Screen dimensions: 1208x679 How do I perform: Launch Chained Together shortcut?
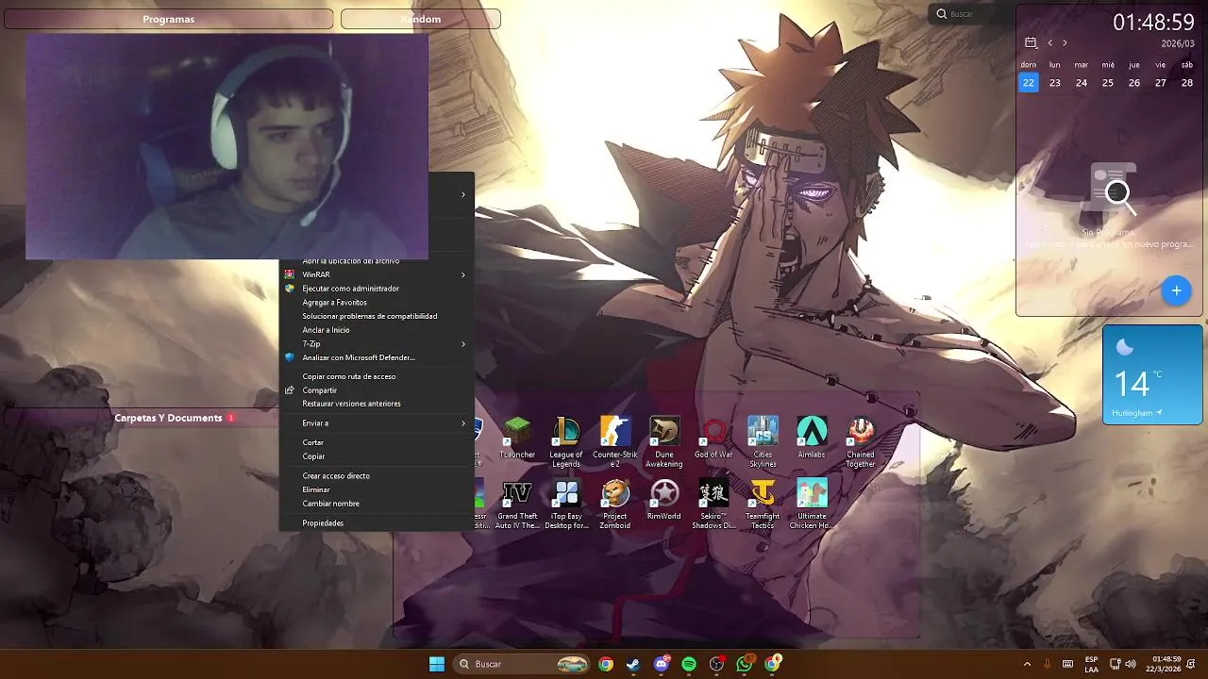[861, 441]
